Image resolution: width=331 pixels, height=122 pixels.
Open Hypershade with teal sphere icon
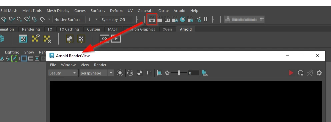[x=183, y=20]
